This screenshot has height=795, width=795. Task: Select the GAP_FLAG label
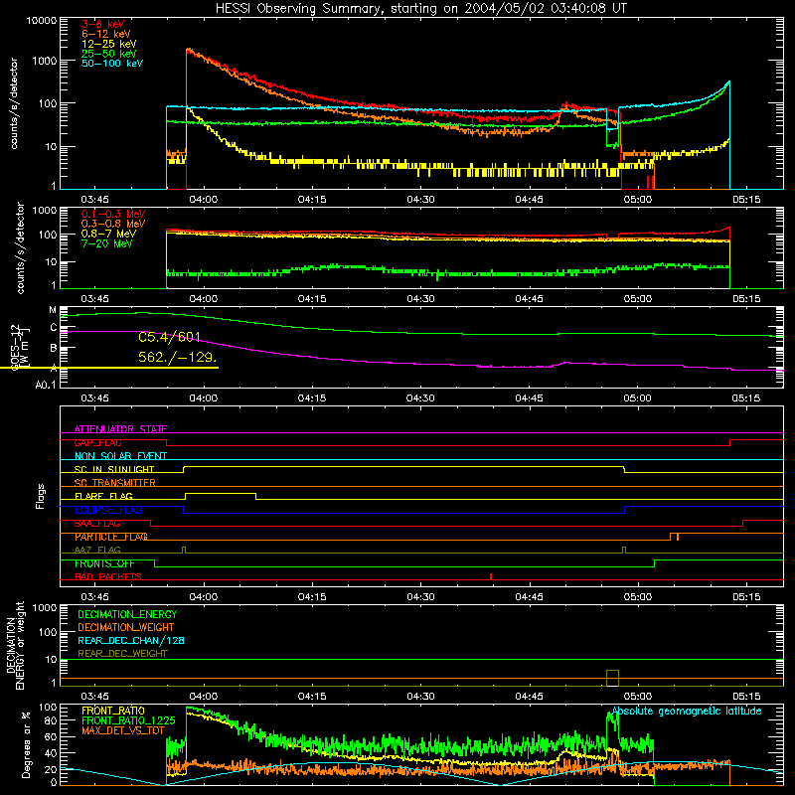(97, 442)
